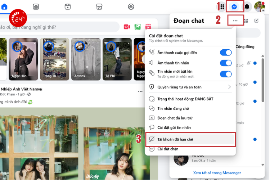The image size is (270, 180).
Task: Click the public globe privacy icon
Action: 29,94
